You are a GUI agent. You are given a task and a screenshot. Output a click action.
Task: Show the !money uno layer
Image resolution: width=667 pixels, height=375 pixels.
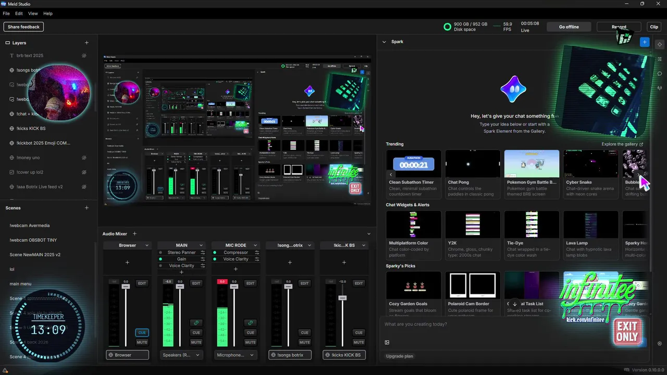(x=84, y=158)
